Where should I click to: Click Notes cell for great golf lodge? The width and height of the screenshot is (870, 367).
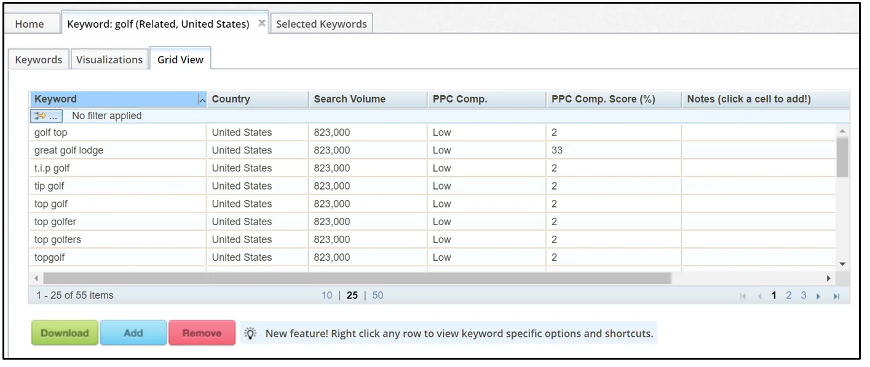coord(757,150)
